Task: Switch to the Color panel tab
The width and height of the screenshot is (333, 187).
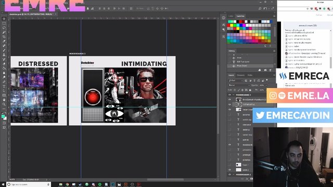Action: coord(231,16)
